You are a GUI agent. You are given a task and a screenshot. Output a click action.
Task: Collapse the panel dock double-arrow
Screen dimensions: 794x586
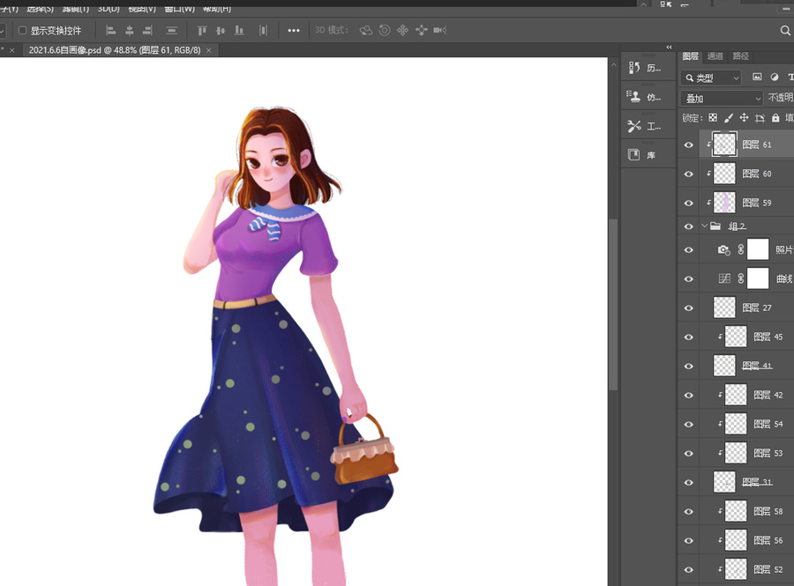pyautogui.click(x=669, y=47)
